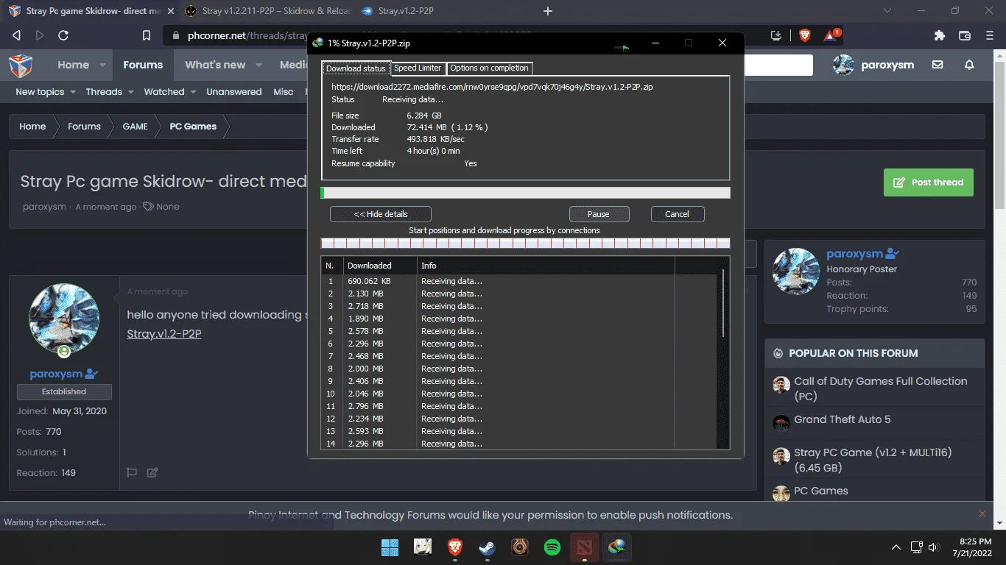Cancel the download in progress

pos(678,214)
